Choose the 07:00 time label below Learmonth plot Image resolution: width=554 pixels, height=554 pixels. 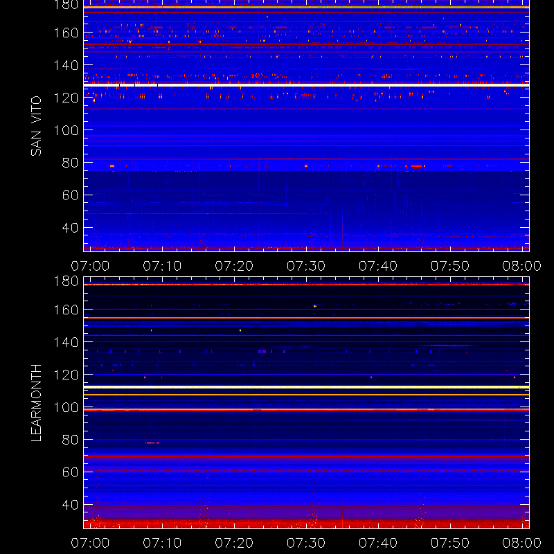click(90, 543)
